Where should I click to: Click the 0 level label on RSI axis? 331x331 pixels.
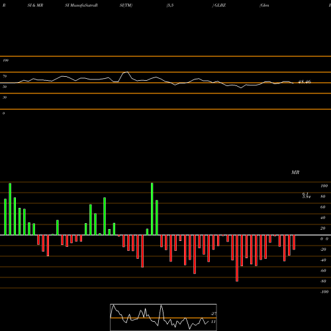point(3,113)
